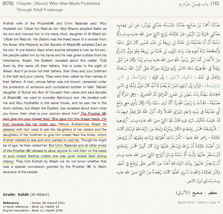Click the Copy text link
The image size is (223, 214).
[x=213, y=202]
